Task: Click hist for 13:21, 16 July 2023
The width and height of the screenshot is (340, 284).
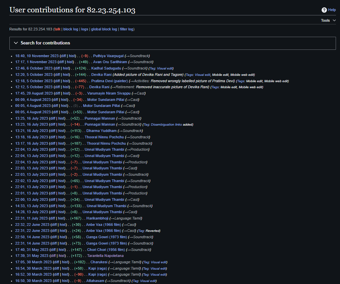Action: click(x=62, y=131)
